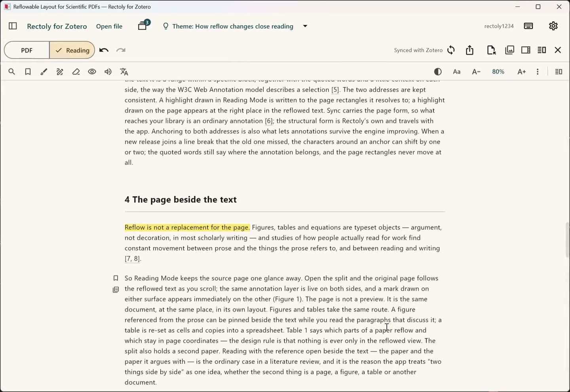The height and width of the screenshot is (392, 570).
Task: Click Open file
Action: (109, 26)
